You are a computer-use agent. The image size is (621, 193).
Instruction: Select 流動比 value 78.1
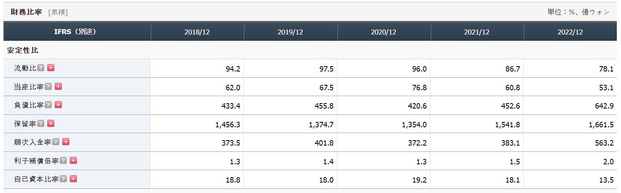click(x=606, y=69)
